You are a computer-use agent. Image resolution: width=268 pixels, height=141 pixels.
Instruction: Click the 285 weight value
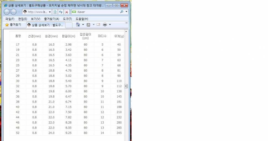[119, 128]
